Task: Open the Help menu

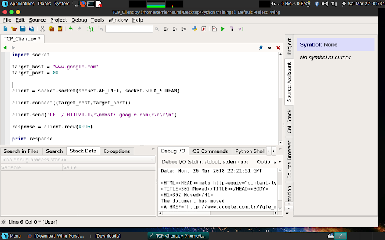Action: (x=137, y=20)
